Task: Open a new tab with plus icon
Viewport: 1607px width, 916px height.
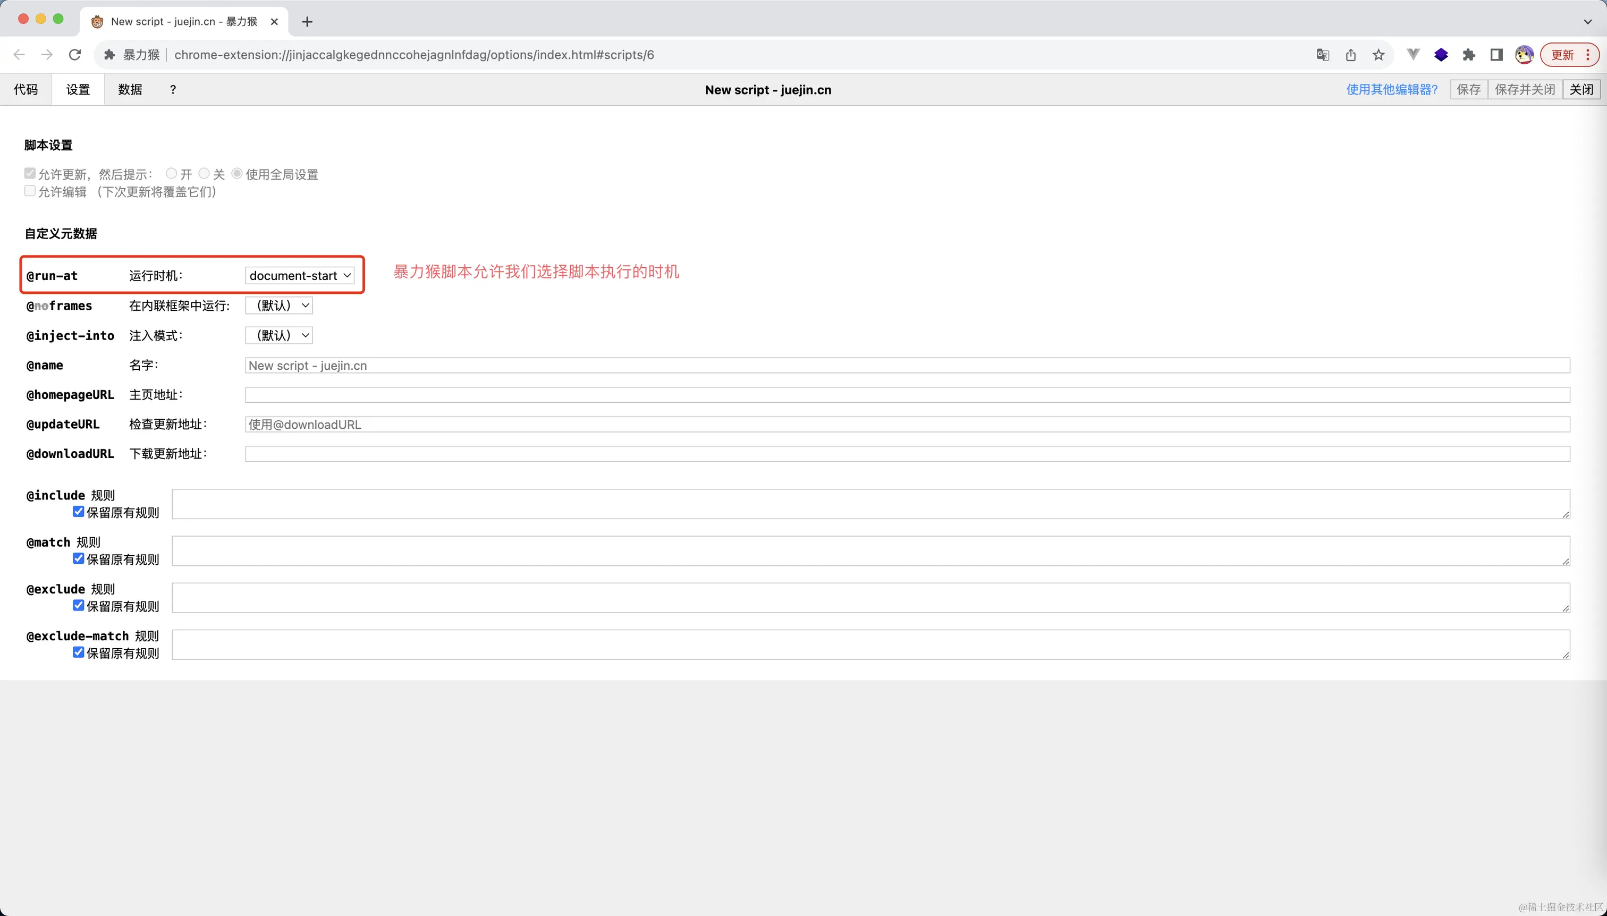Action: coord(307,21)
